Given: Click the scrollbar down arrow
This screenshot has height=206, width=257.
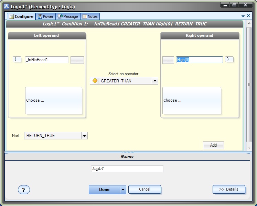Looking at the screenshot, I should click(x=249, y=148).
